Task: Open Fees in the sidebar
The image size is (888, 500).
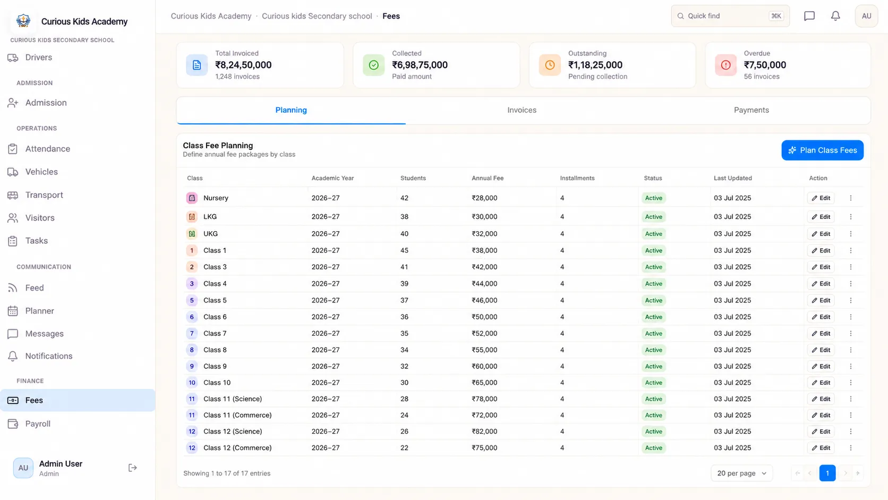Action: (x=78, y=400)
